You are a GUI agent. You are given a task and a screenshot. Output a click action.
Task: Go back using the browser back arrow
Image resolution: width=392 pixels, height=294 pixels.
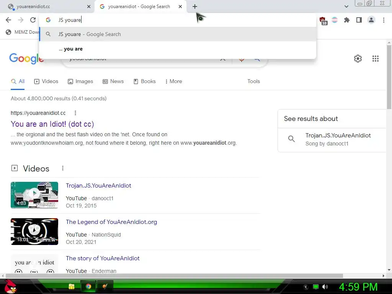pyautogui.click(x=8, y=20)
